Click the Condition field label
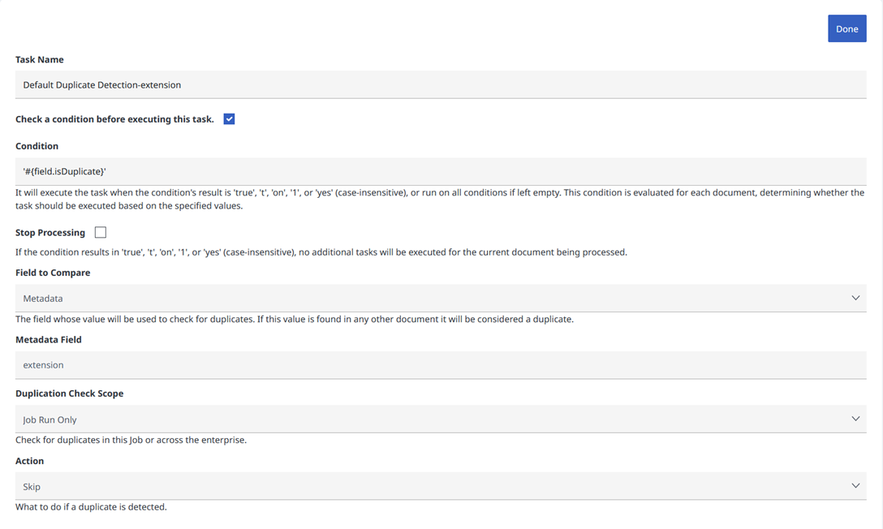Screen dimensions: 883x529 [37, 146]
